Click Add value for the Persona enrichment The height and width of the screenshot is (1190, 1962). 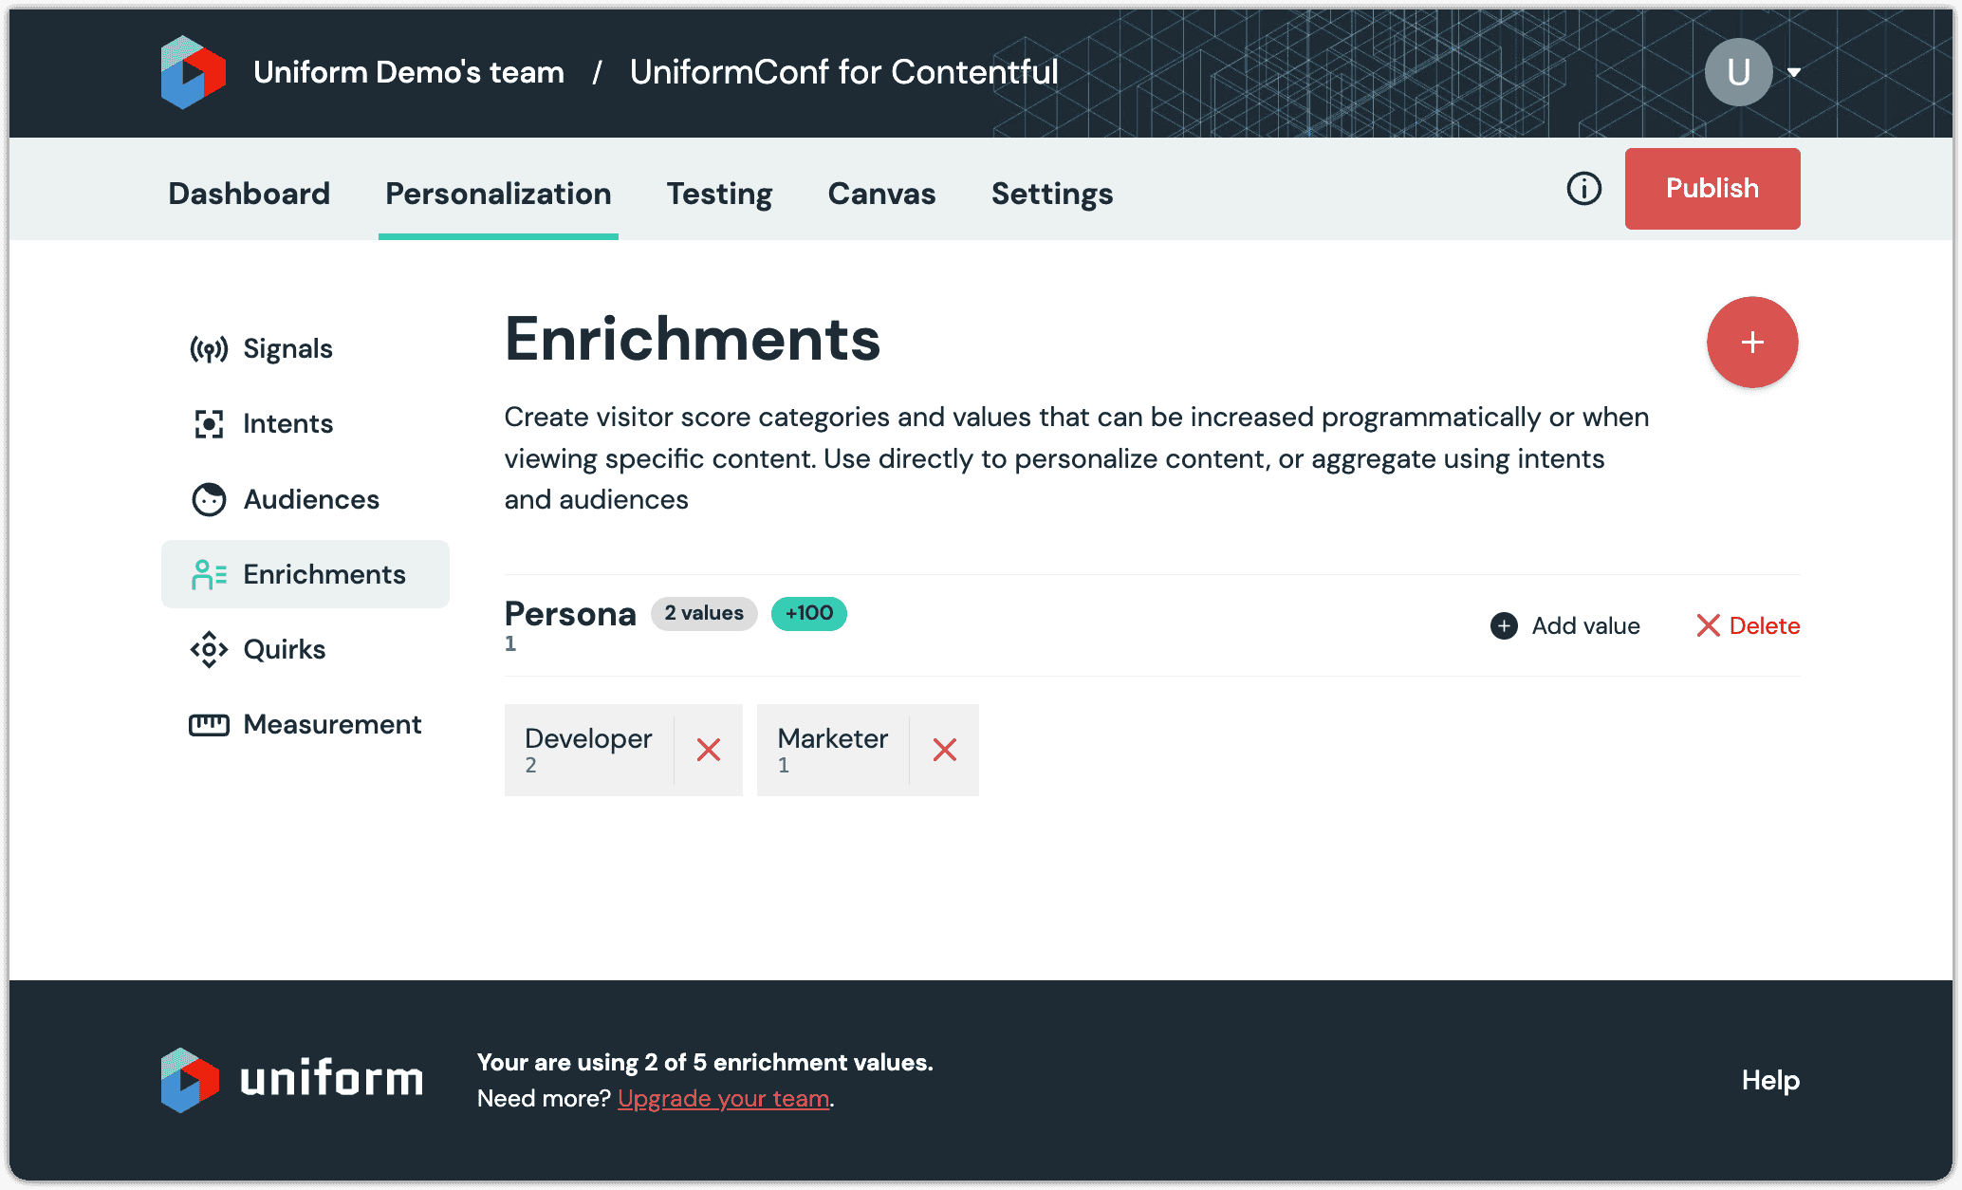1564,625
